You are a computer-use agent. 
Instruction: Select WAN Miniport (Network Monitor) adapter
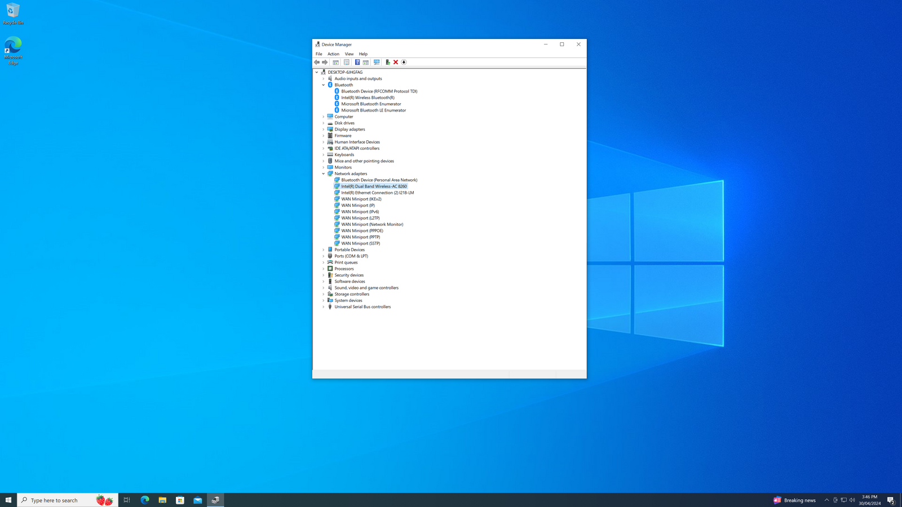372,224
